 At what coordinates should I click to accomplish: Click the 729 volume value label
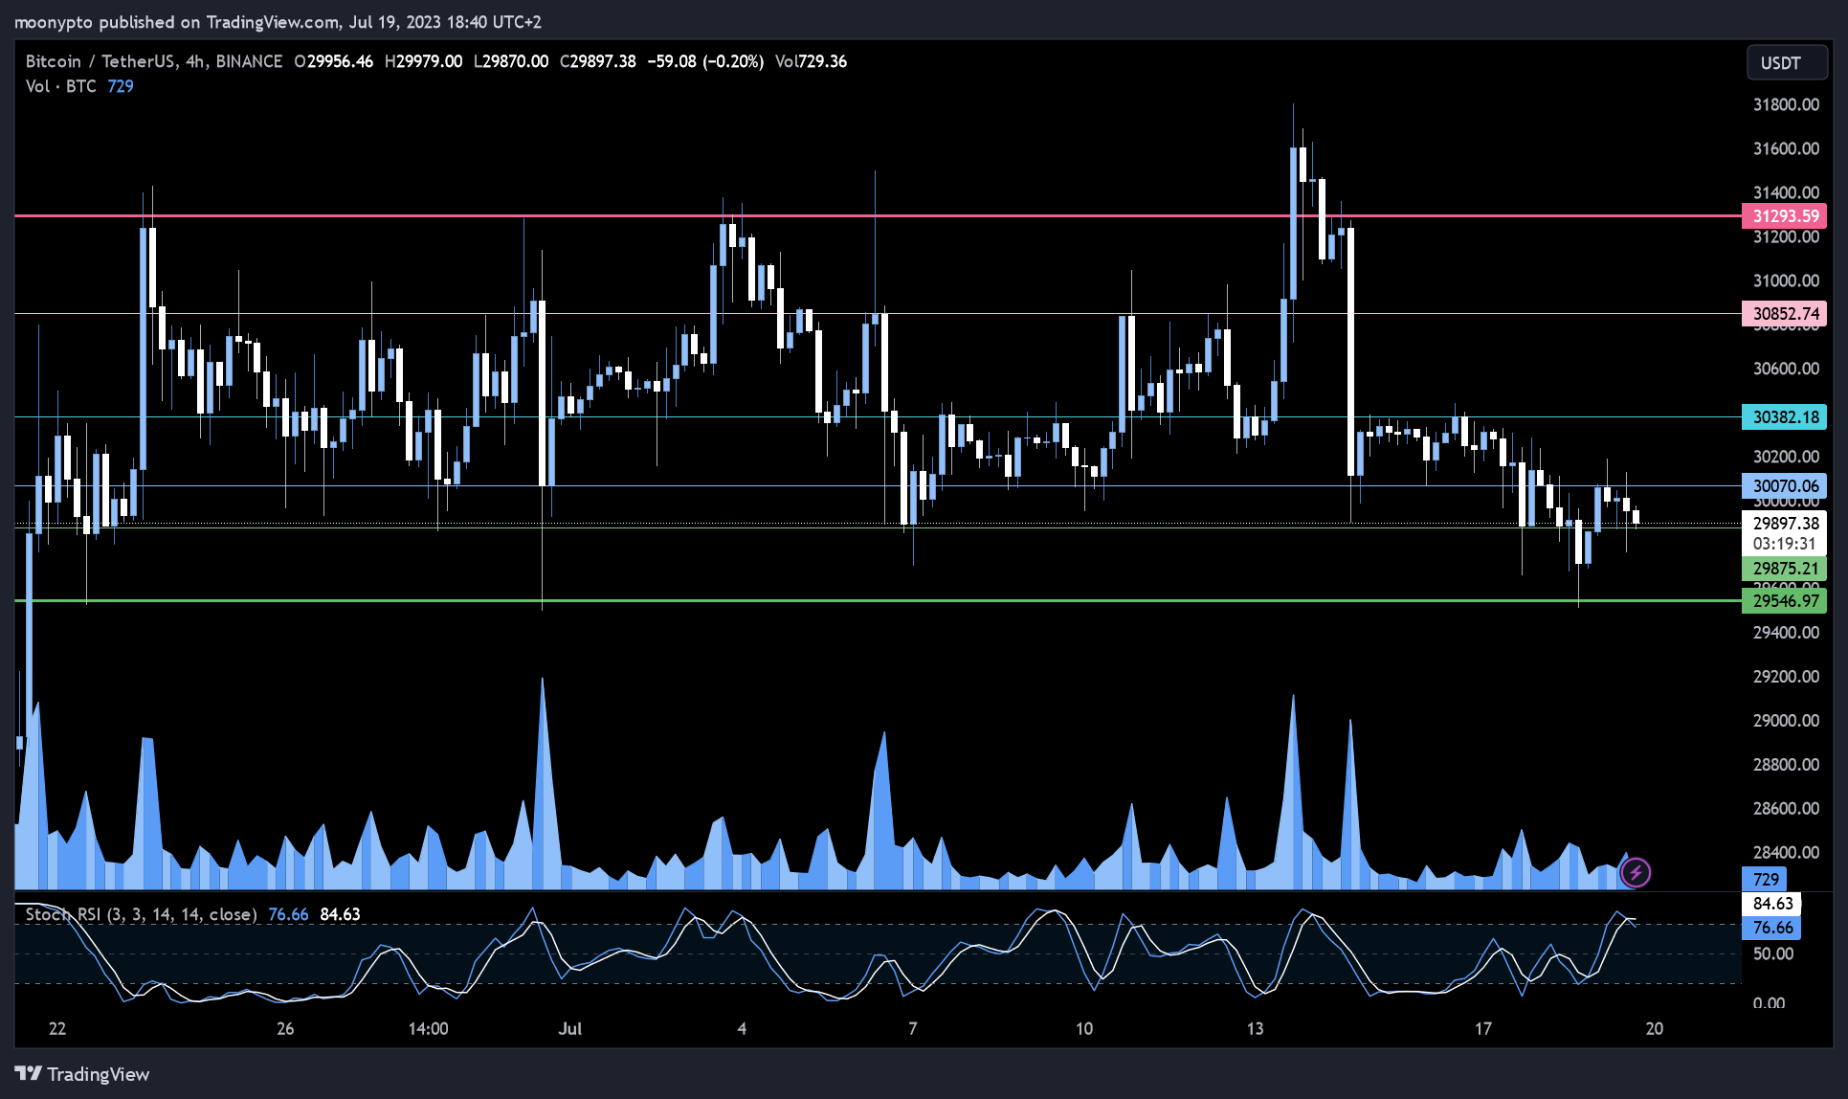point(1765,879)
